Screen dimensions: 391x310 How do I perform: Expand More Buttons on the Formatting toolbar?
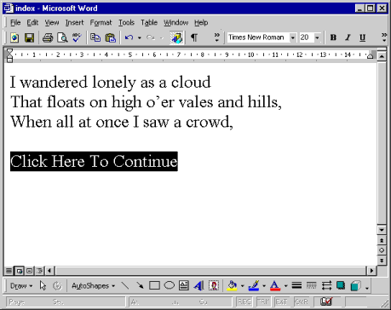384,37
